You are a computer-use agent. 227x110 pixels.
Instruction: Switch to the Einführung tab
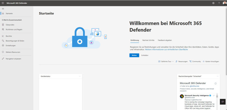click(134, 40)
